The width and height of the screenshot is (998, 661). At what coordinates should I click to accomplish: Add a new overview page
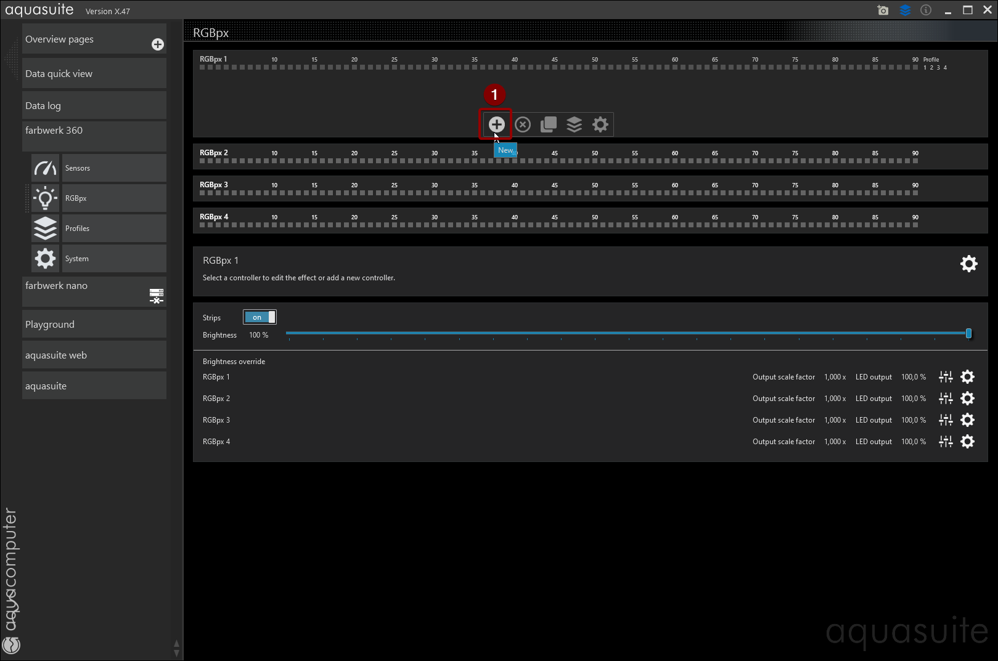[158, 44]
